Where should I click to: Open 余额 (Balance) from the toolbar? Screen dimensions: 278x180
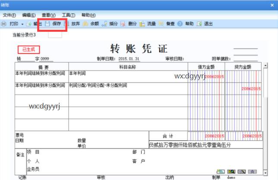[91, 24]
